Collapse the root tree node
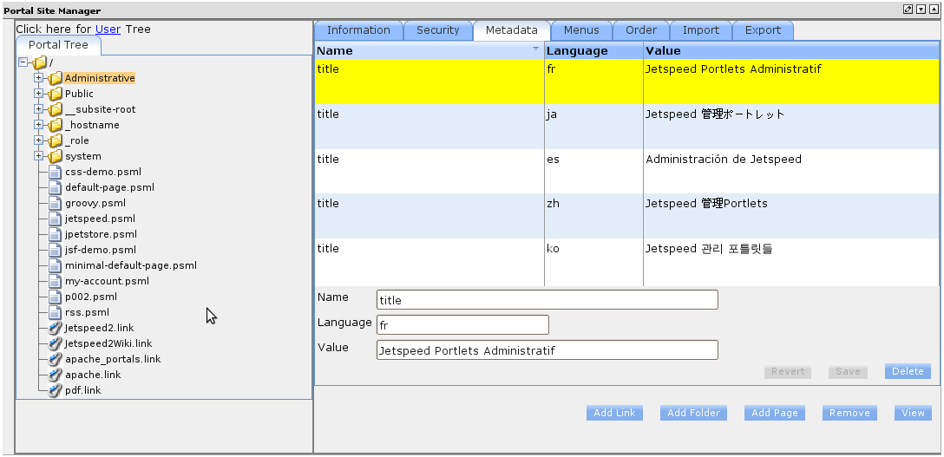 (x=23, y=63)
